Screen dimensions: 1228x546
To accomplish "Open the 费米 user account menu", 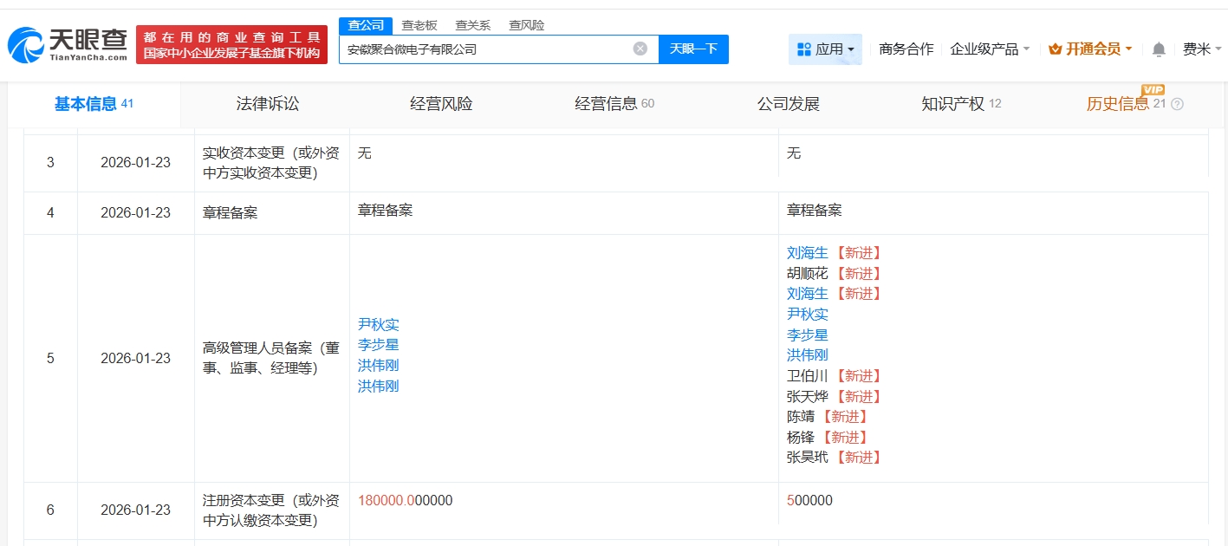I will 1201,49.
